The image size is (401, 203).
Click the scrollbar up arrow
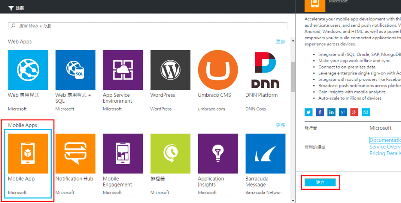point(293,40)
